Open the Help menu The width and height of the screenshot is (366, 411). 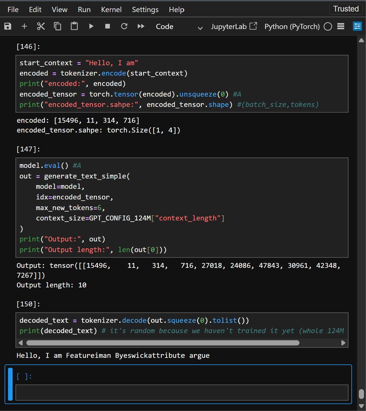177,10
